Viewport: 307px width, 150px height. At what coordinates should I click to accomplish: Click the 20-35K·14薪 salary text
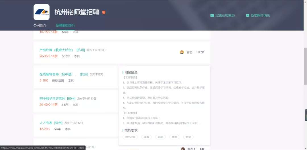pos(49,56)
